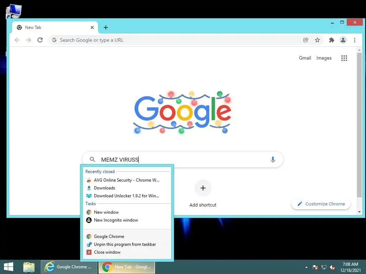366x274 pixels.
Task: Open File Explorer from the taskbar
Action: (29, 267)
